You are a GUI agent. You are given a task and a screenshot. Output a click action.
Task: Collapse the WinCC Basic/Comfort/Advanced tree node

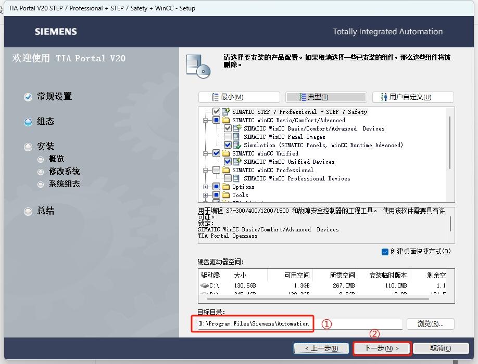click(206, 120)
